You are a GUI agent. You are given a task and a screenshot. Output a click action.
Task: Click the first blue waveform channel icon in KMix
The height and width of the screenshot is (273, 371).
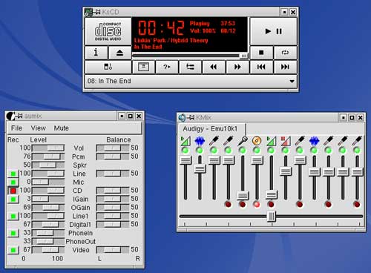click(200, 141)
